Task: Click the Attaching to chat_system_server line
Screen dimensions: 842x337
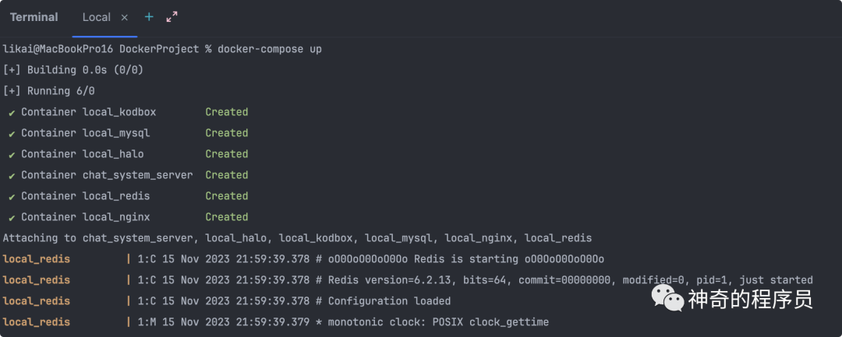Action: pos(297,238)
